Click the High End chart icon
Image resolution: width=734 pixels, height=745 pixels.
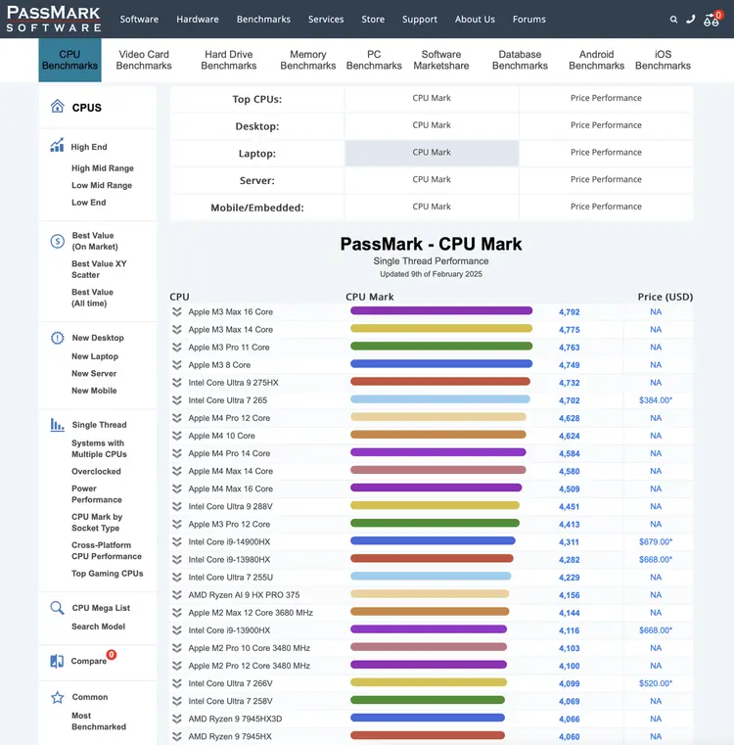point(57,147)
